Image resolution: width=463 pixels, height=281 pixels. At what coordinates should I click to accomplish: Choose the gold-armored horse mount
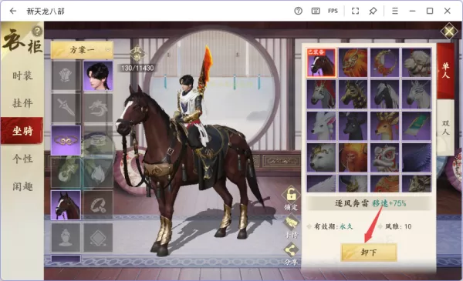(353, 95)
